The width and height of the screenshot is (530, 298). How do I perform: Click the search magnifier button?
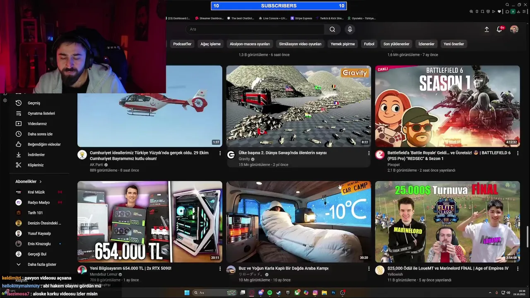point(332,29)
